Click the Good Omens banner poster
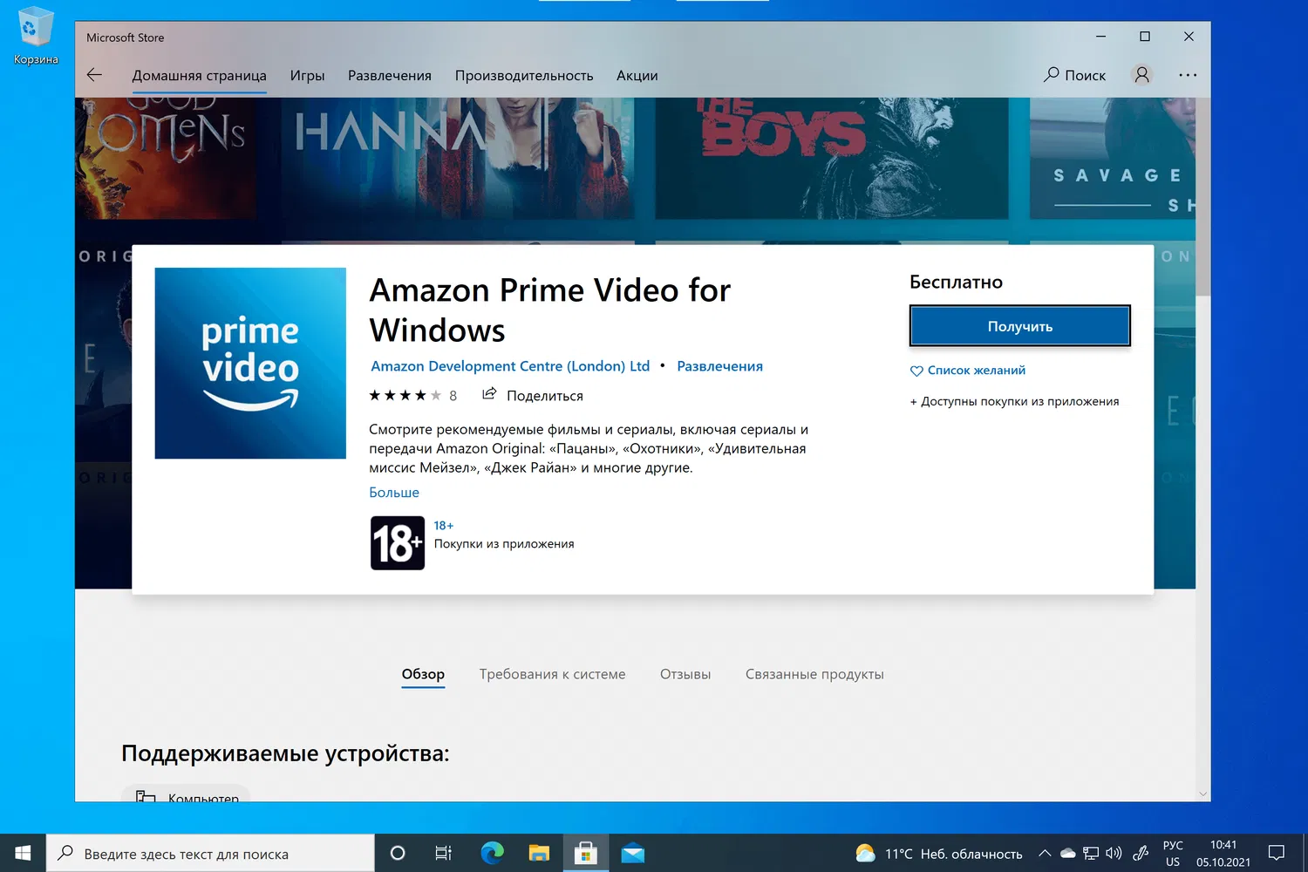 [166, 158]
